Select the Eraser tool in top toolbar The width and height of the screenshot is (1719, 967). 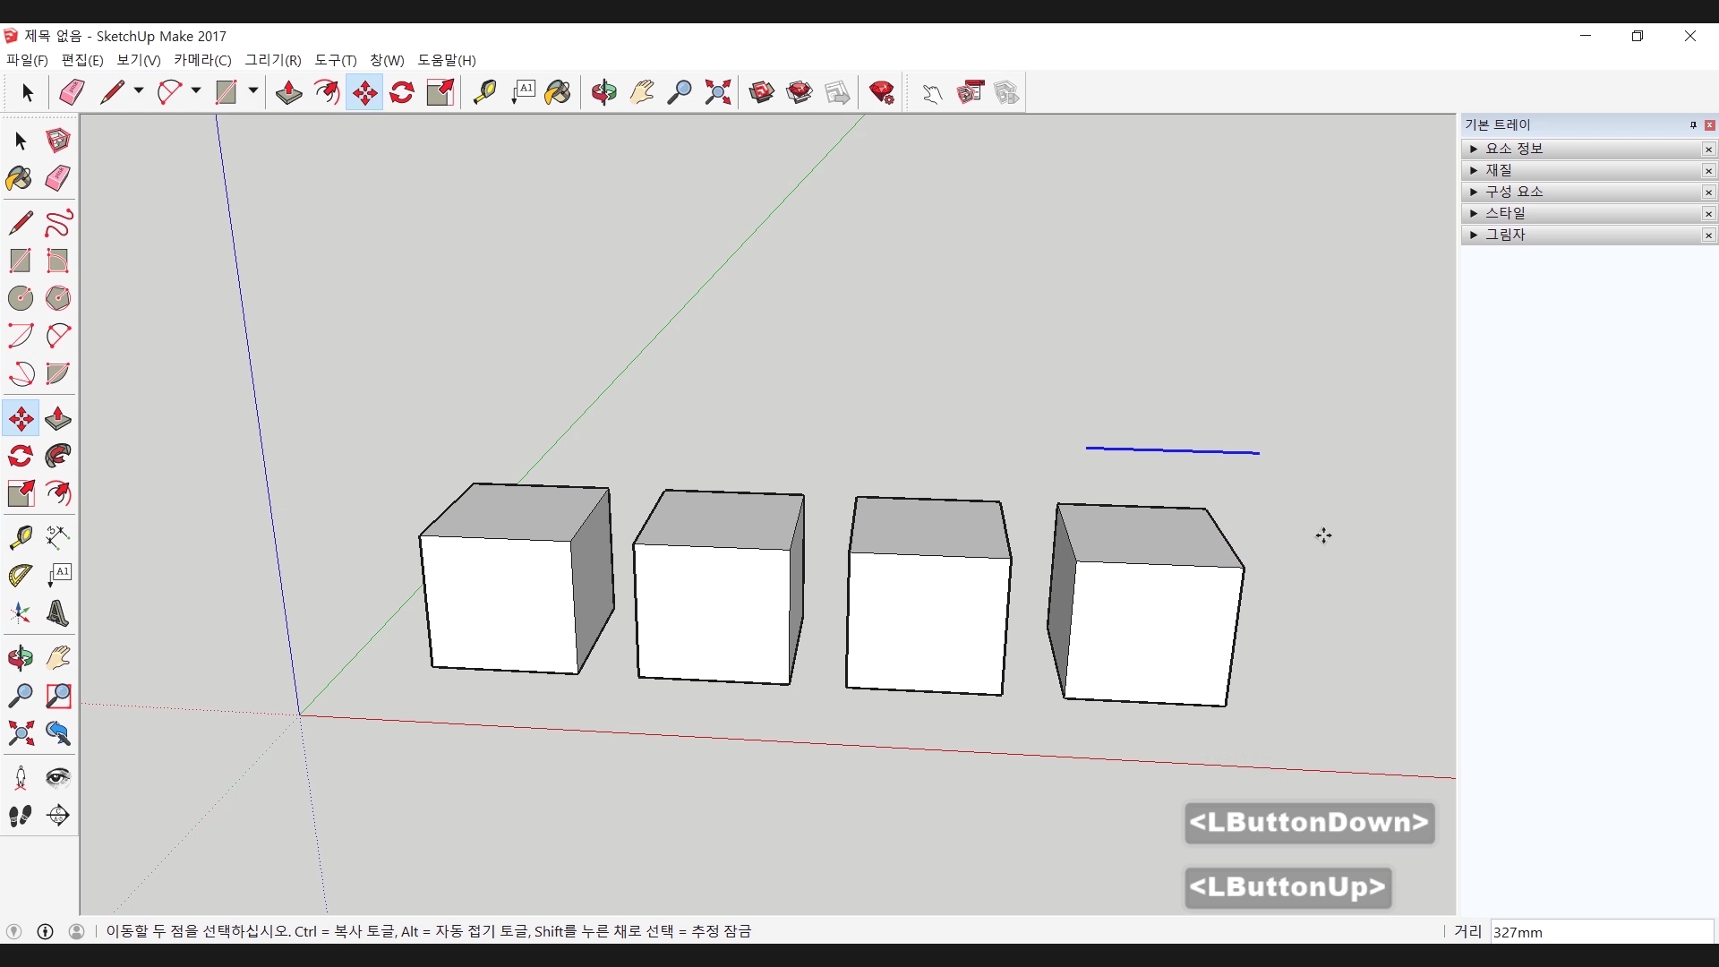[x=72, y=92]
